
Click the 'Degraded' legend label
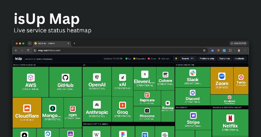point(141,59)
